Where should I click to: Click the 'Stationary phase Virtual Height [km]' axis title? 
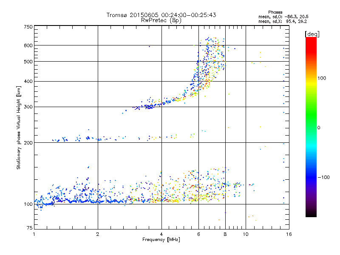tap(19, 127)
